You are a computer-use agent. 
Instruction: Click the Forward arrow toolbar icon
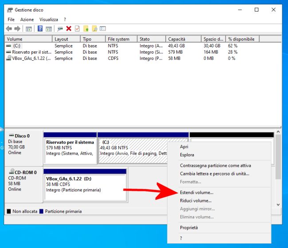coord(17,29)
